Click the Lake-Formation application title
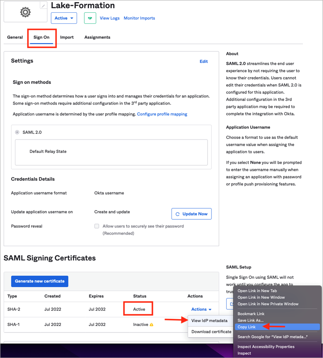This screenshot has width=323, height=358. pyautogui.click(x=83, y=5)
